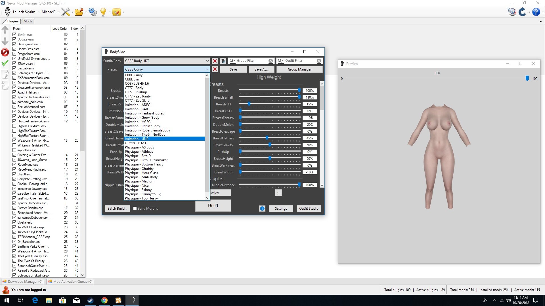Open the Mod Activation Queue tab
The height and width of the screenshot is (306, 545).
(x=70, y=282)
